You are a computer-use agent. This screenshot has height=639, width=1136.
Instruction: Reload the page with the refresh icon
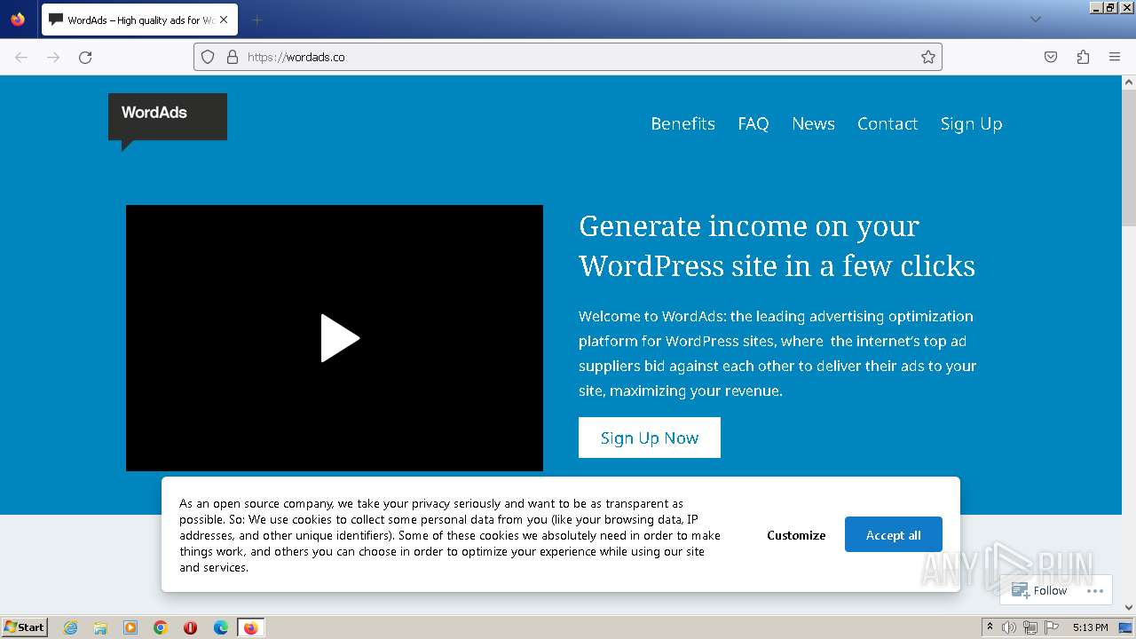tap(85, 57)
